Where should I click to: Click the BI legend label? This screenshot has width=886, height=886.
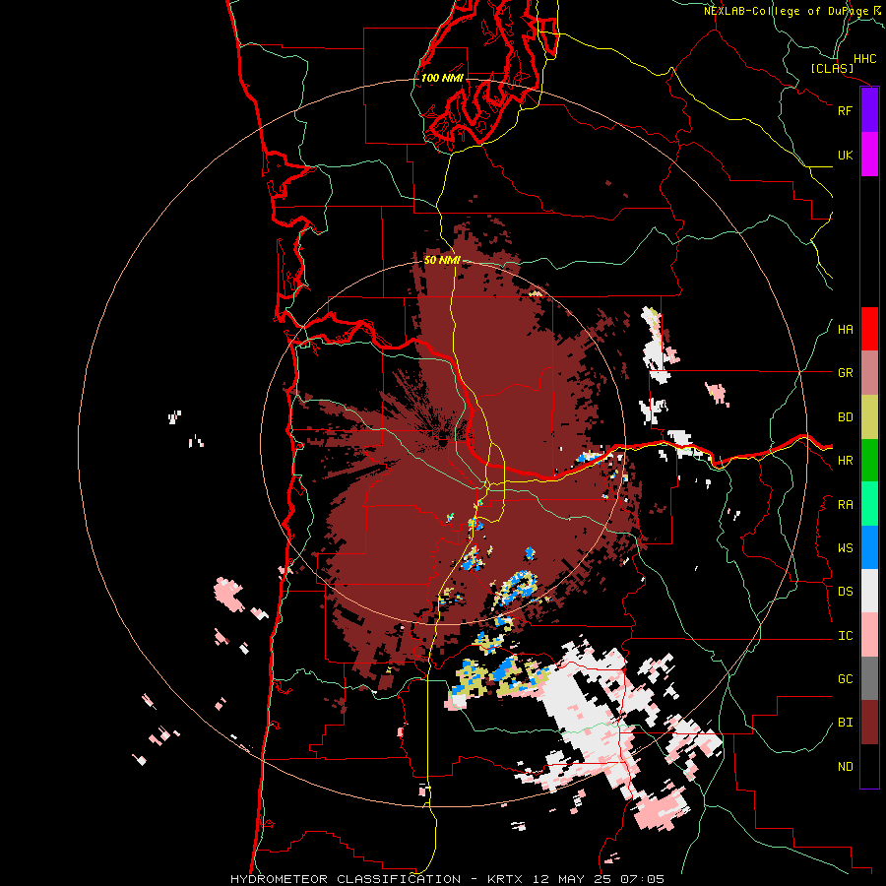[845, 723]
